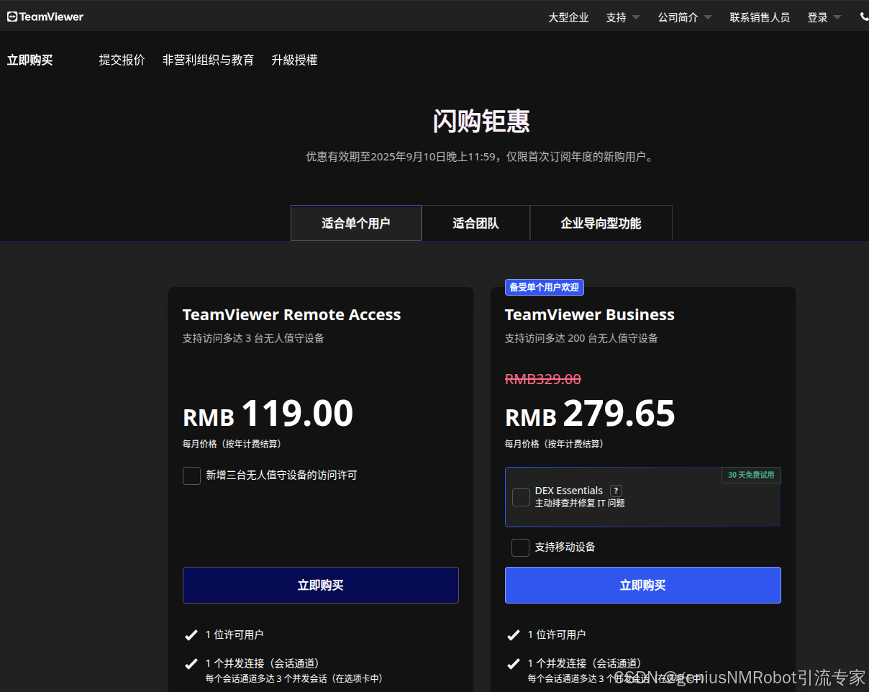Image resolution: width=869 pixels, height=692 pixels.
Task: Click 提交报价 in the secondary menu
Action: (x=121, y=60)
